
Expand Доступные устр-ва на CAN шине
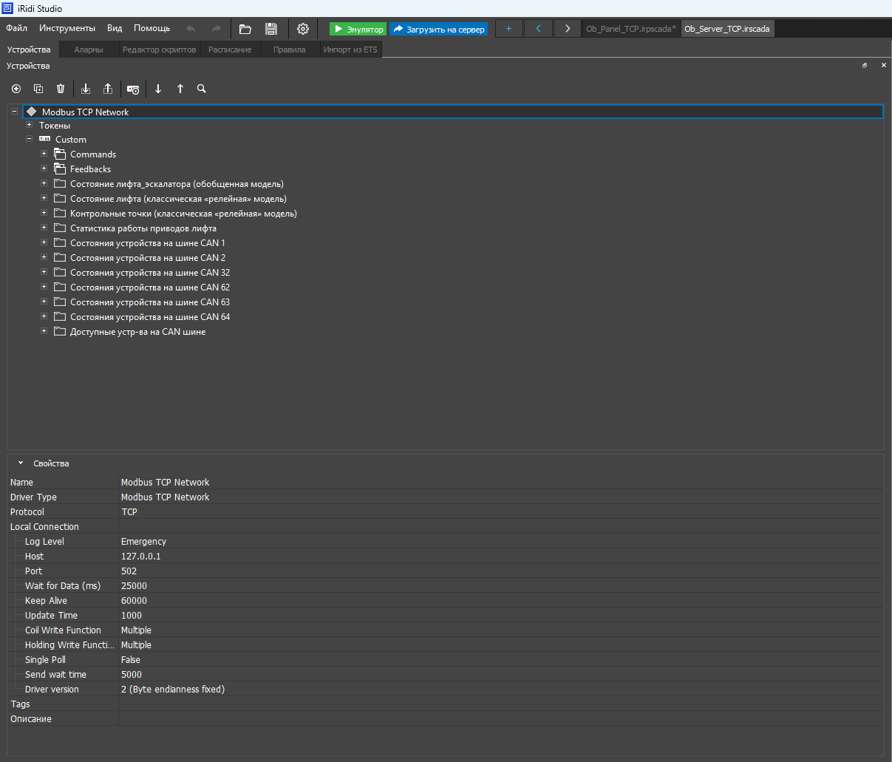click(x=44, y=331)
